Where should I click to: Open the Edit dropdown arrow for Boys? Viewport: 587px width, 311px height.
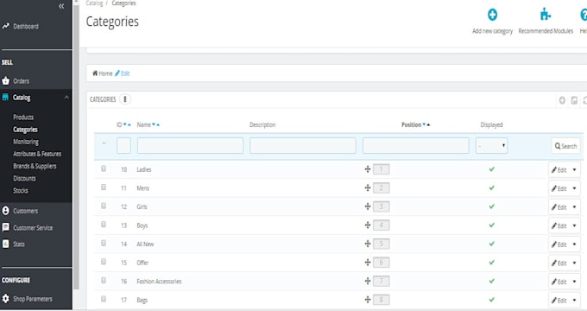tap(574, 225)
